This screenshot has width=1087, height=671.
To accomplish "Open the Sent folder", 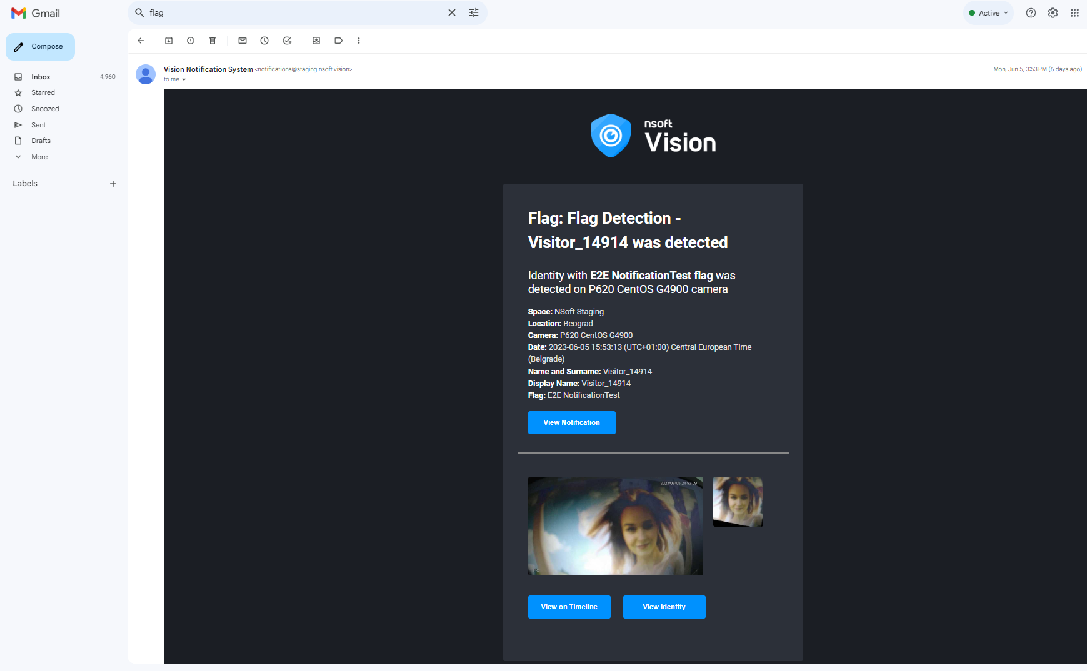I will click(x=64, y=125).
